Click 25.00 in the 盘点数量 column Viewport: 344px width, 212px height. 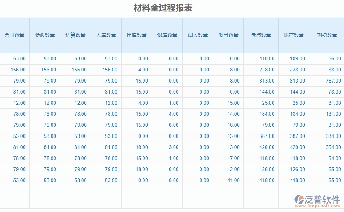pyautogui.click(x=268, y=103)
